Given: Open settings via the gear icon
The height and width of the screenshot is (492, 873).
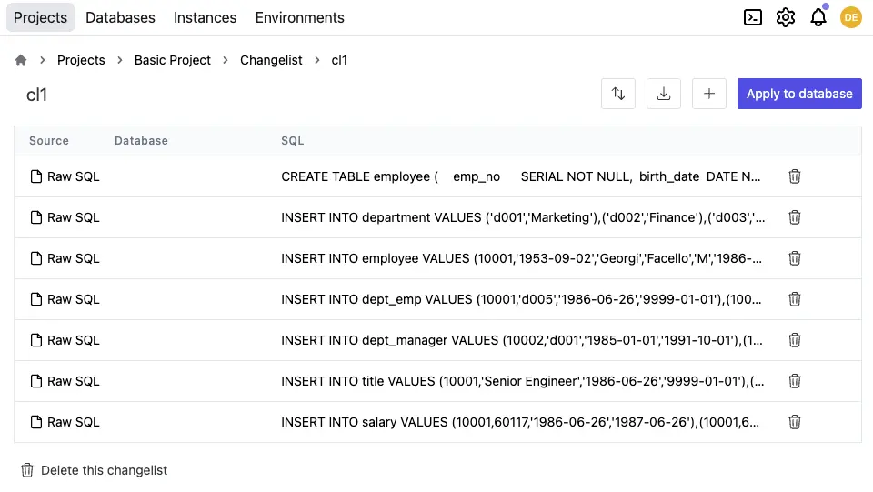Looking at the screenshot, I should click(786, 17).
